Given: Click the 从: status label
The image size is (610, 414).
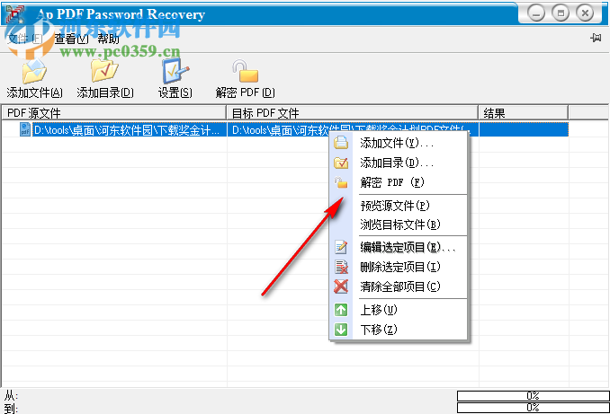Looking at the screenshot, I should tap(11, 396).
